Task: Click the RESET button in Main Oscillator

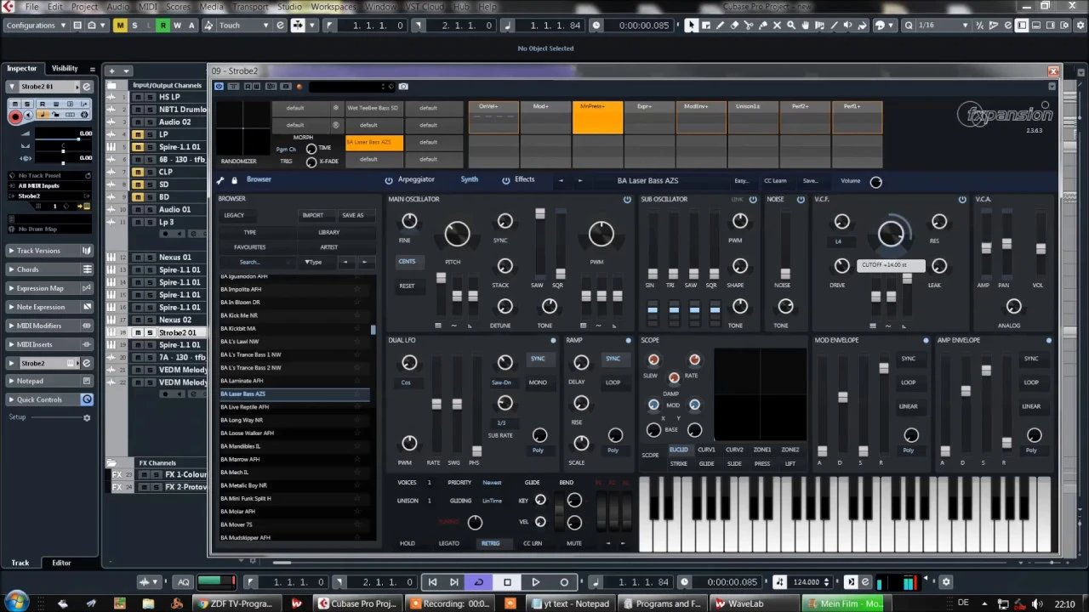Action: click(407, 286)
